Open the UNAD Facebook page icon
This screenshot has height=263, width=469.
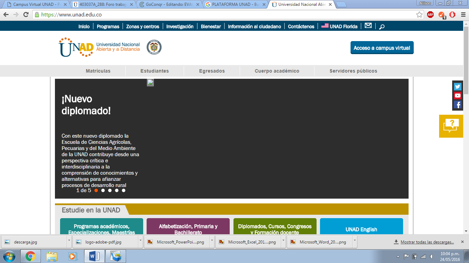click(x=457, y=104)
